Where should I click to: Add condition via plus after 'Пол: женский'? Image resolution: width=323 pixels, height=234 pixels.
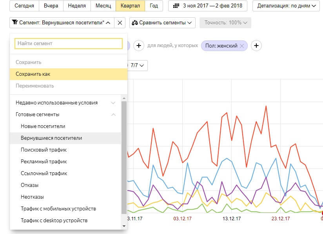click(x=256, y=46)
